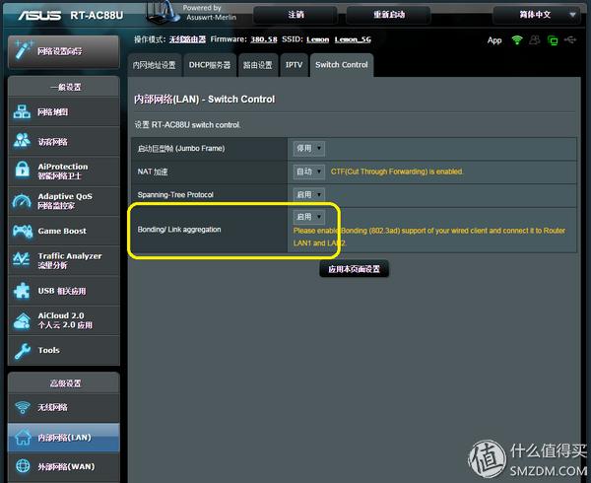Open the language selector dropdown
591x483 pixels.
tap(537, 15)
